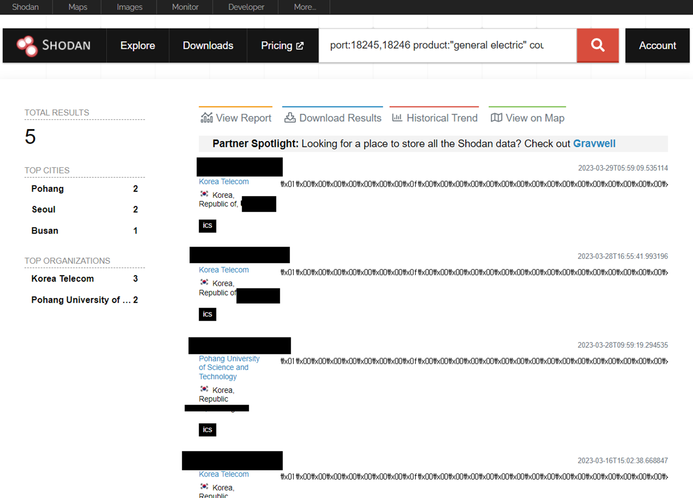The height and width of the screenshot is (498, 693).
Task: Open the Maps tab in the top bar
Action: point(77,7)
